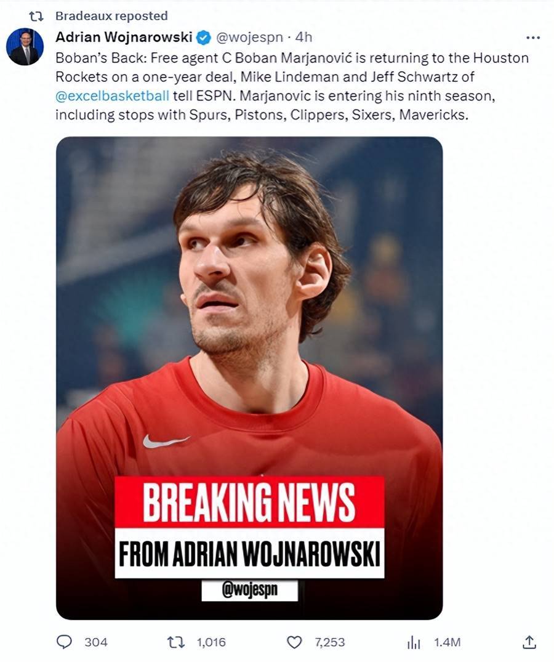The width and height of the screenshot is (554, 662).
Task: Open the Breaking News image attachment
Action: [x=249, y=378]
